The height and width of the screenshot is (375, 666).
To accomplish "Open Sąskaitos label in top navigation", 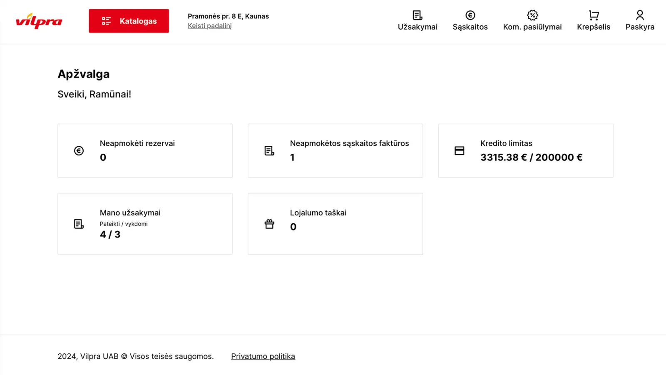I will click(470, 27).
